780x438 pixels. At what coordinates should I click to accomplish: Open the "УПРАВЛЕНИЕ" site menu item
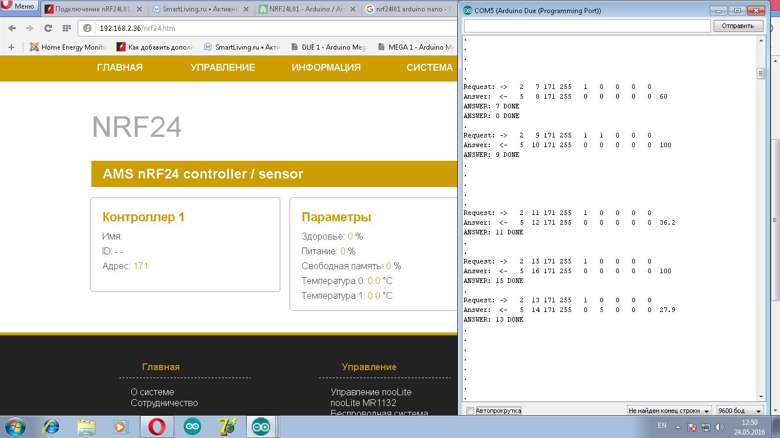pyautogui.click(x=223, y=67)
